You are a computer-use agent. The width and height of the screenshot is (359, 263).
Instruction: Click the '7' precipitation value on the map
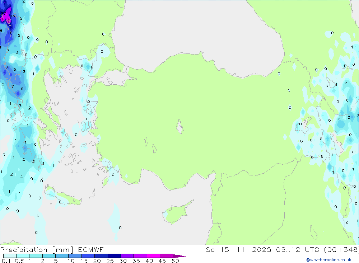click(x=13, y=86)
